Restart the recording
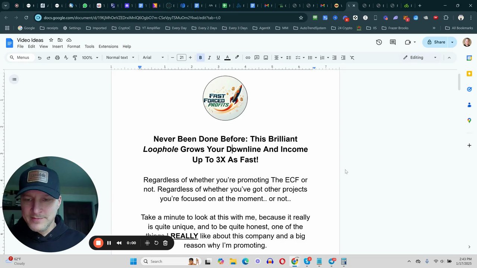The image size is (477, 268). (x=156, y=243)
